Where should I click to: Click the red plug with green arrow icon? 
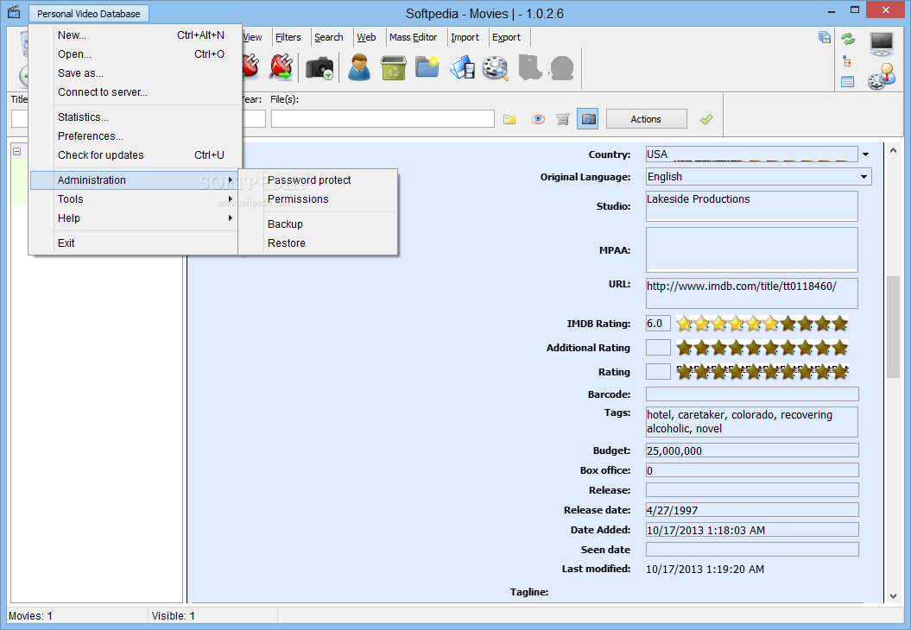coord(281,67)
